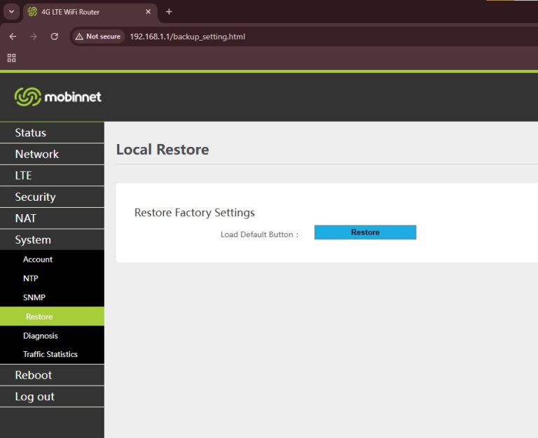Close the 4G LTE WiFi Router tab
Screen dimensions: 538x438
tap(148, 12)
